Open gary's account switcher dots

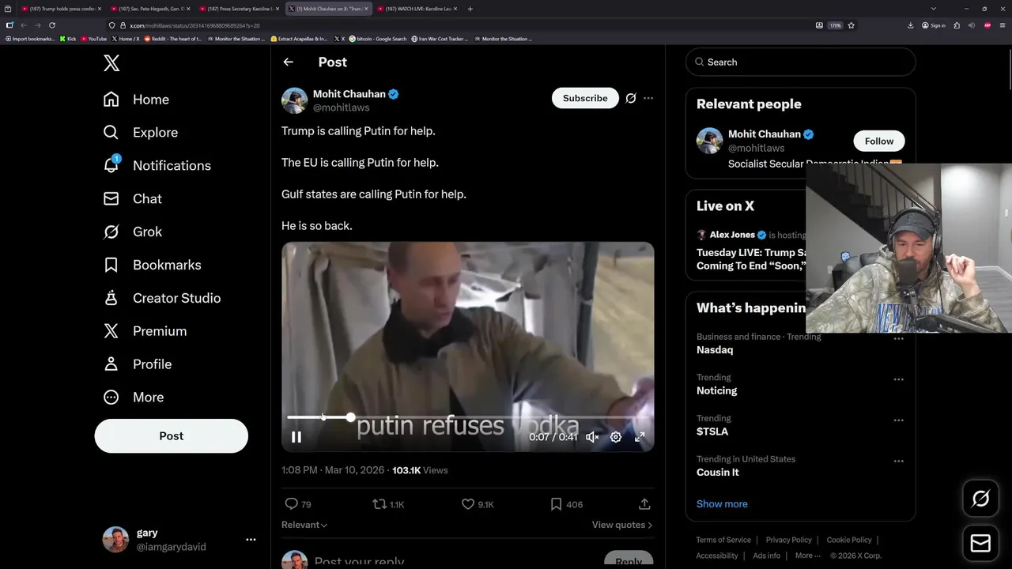[251, 540]
